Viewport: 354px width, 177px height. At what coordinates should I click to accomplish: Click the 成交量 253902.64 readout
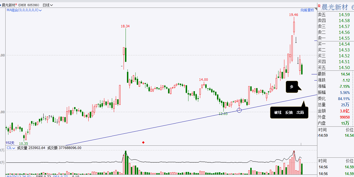[x=31, y=148]
